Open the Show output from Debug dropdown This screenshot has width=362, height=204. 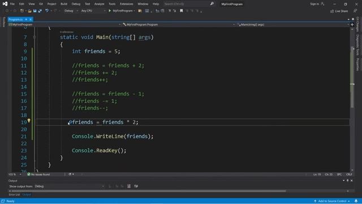[x=69, y=186]
